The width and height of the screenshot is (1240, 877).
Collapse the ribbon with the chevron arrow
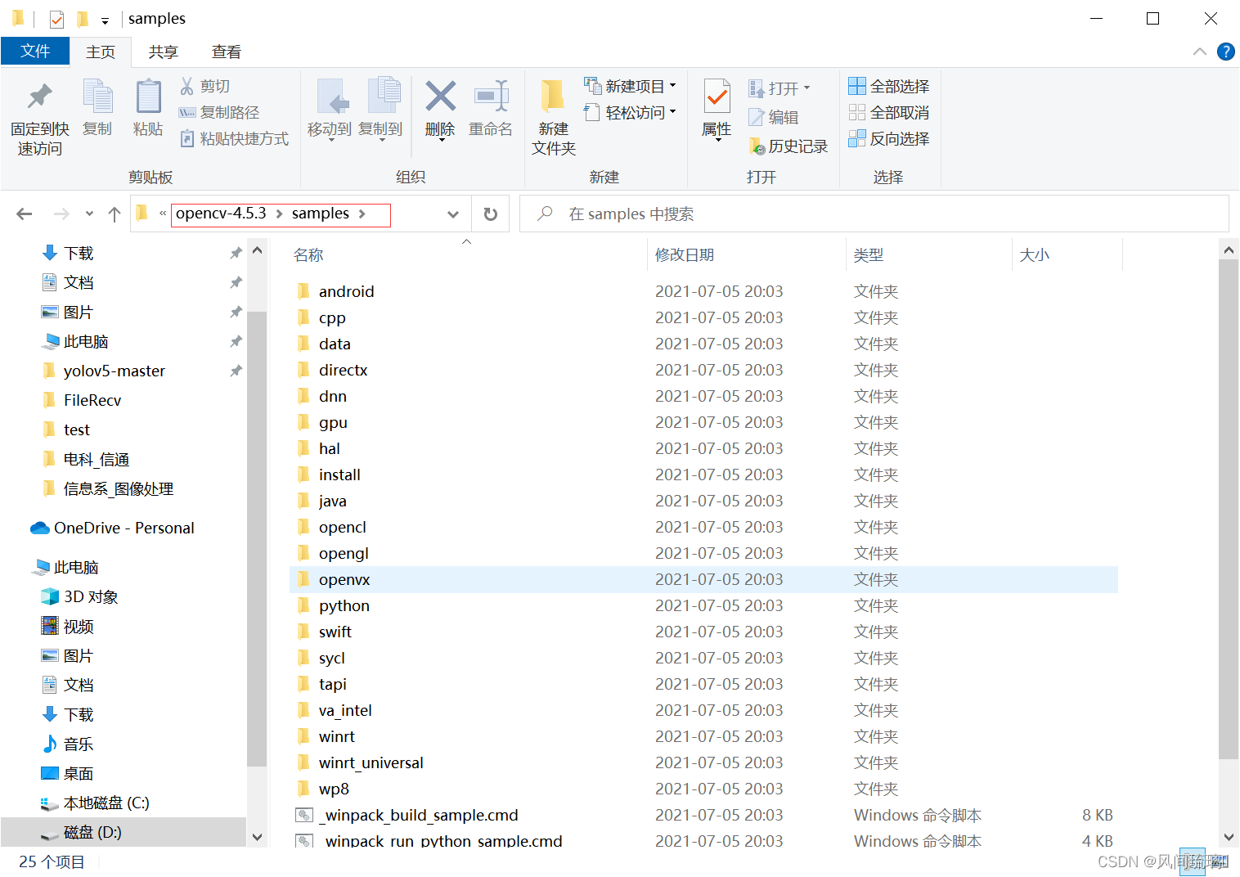tap(1199, 51)
